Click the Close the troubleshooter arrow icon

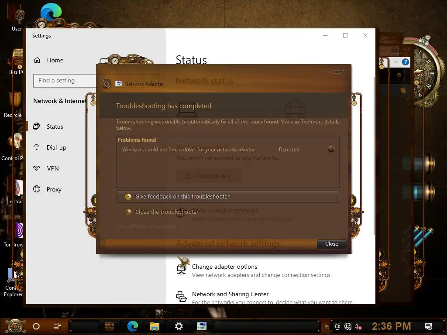coord(128,212)
